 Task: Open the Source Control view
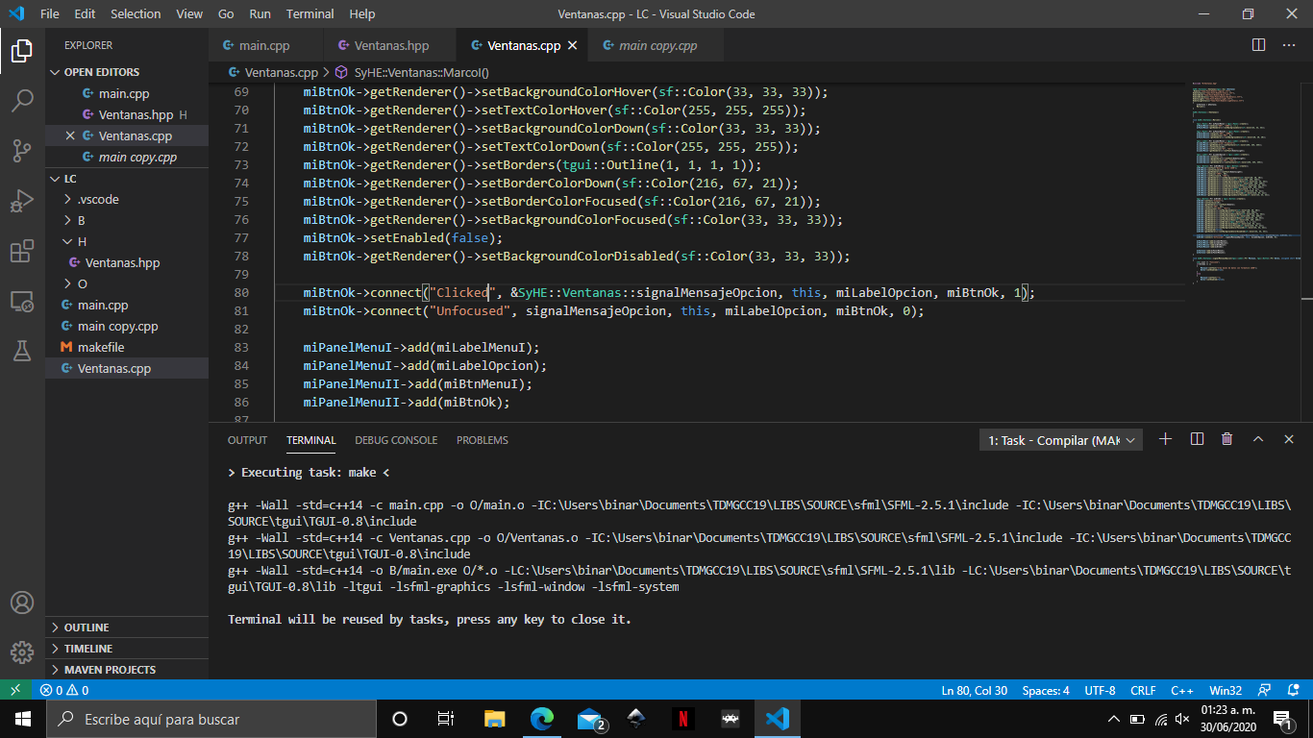pyautogui.click(x=21, y=151)
